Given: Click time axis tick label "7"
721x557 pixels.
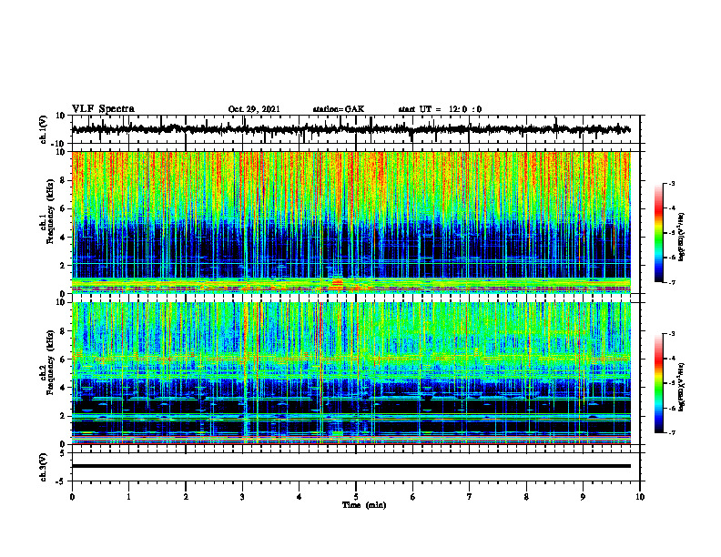Looking at the screenshot, I should tap(470, 497).
